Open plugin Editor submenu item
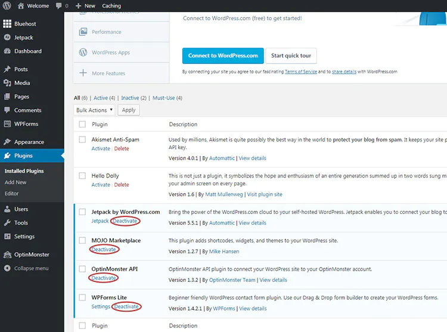Viewport: 447px width, 332px height. 11,194
